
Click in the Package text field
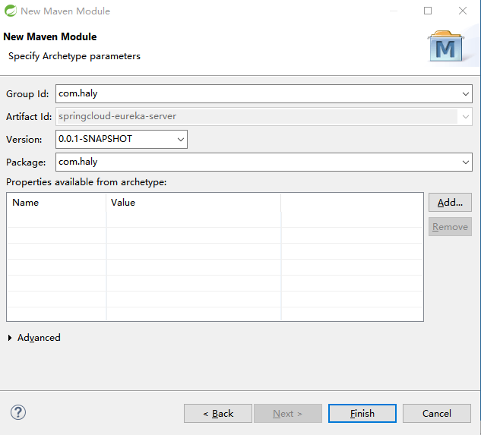(x=258, y=162)
